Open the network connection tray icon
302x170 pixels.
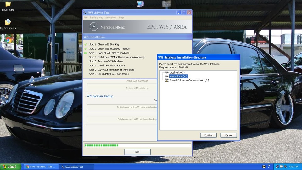click(x=277, y=167)
